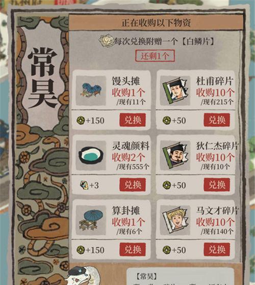The height and width of the screenshot is (285, 255).
Task: Click the 白鳞片 white scale icon
Action: [x=106, y=41]
